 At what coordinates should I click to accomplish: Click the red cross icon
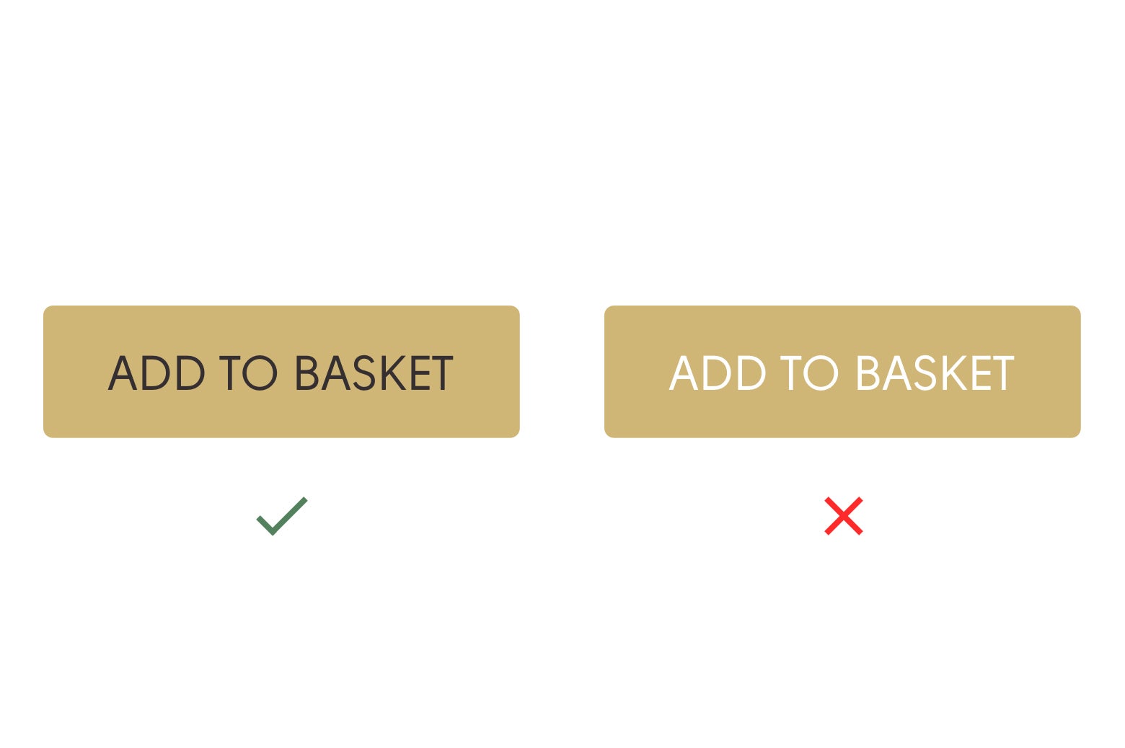click(843, 516)
